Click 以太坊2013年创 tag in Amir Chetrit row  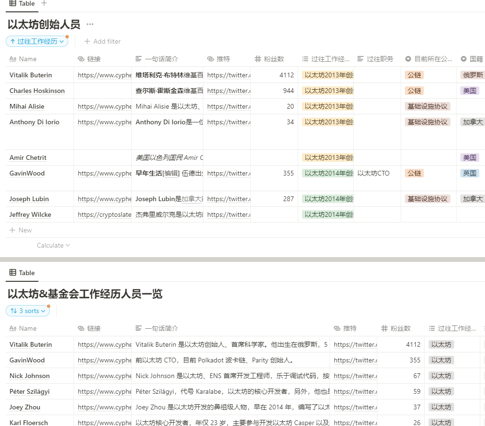[x=328, y=157]
